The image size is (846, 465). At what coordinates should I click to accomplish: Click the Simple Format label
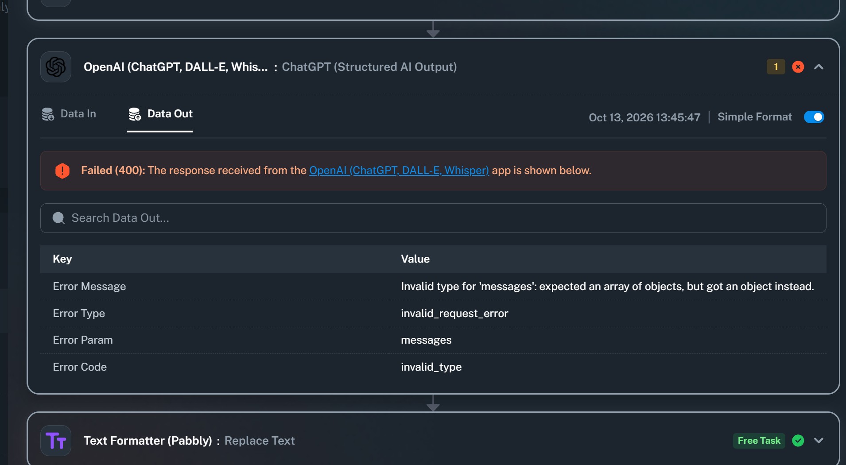[755, 117]
